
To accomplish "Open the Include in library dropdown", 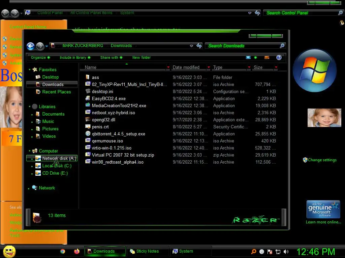I will 75,57.
